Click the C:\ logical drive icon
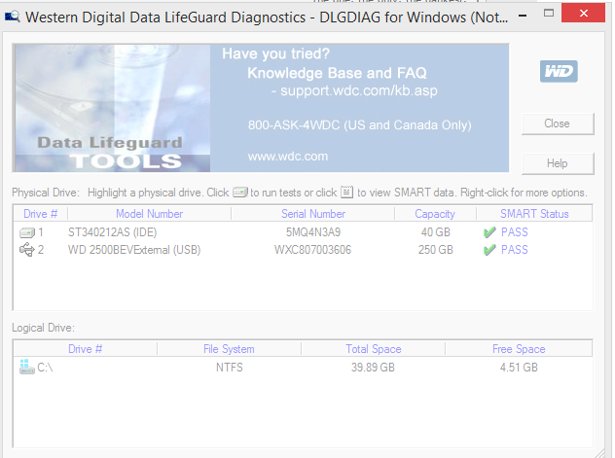Screen dimensions: 615x458 point(26,367)
